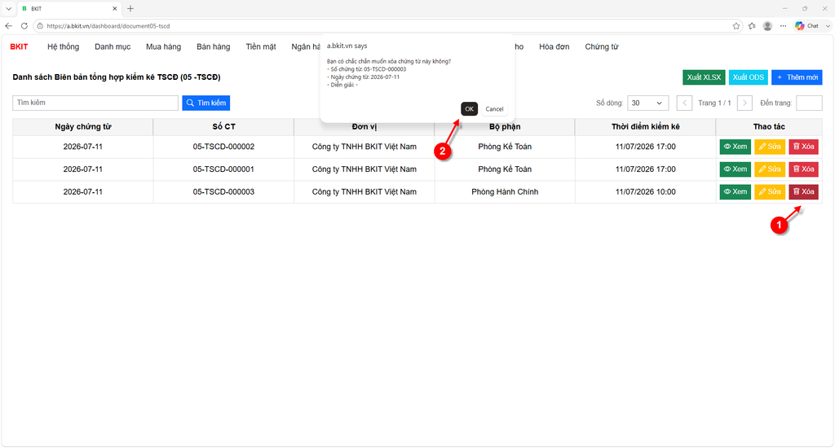835x448 pixels.
Task: Open the Danh mục menu
Action: click(113, 46)
